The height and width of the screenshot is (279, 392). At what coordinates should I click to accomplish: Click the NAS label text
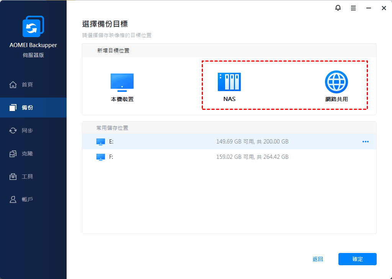(x=229, y=99)
